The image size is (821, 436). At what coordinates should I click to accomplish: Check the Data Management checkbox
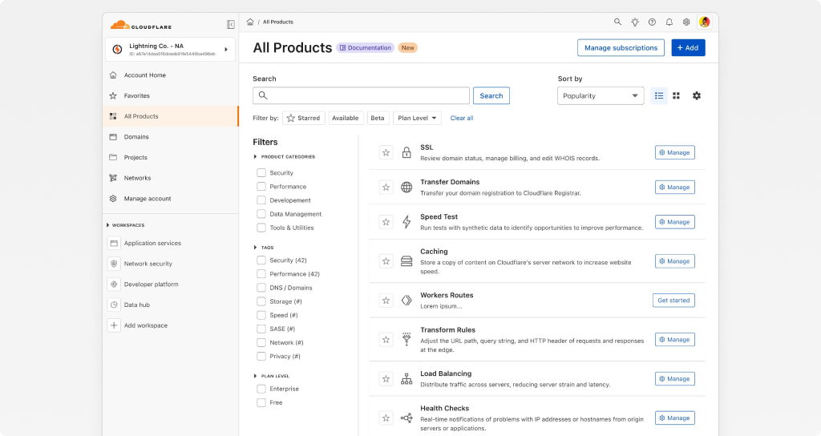coord(261,213)
